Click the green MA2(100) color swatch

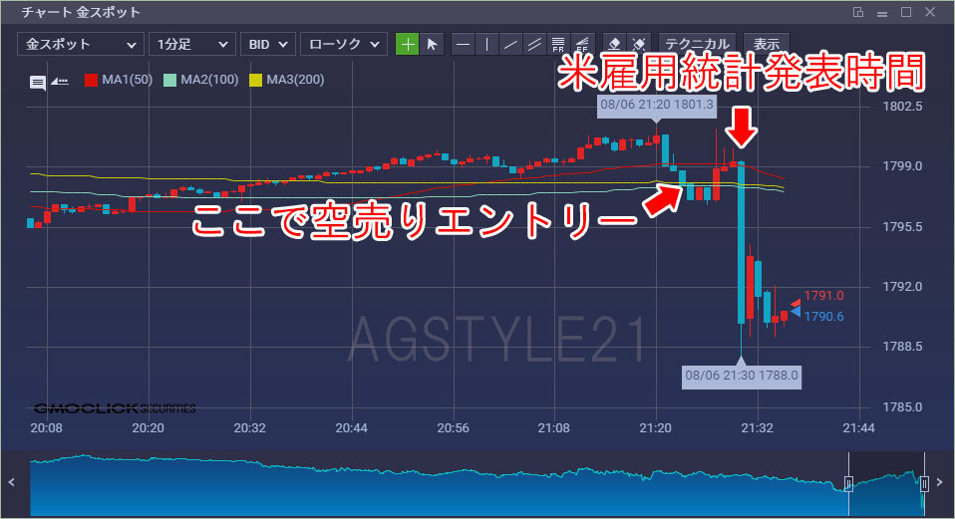169,80
